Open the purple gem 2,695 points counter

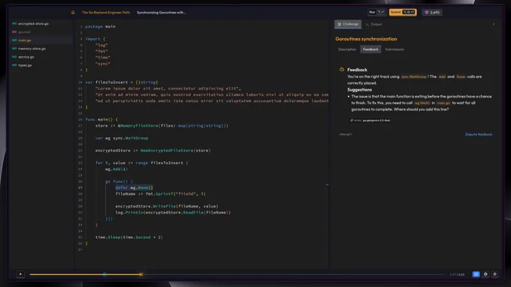(x=432, y=12)
